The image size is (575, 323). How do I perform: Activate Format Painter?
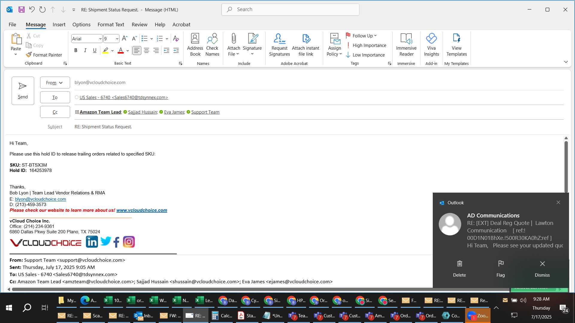[x=44, y=55]
